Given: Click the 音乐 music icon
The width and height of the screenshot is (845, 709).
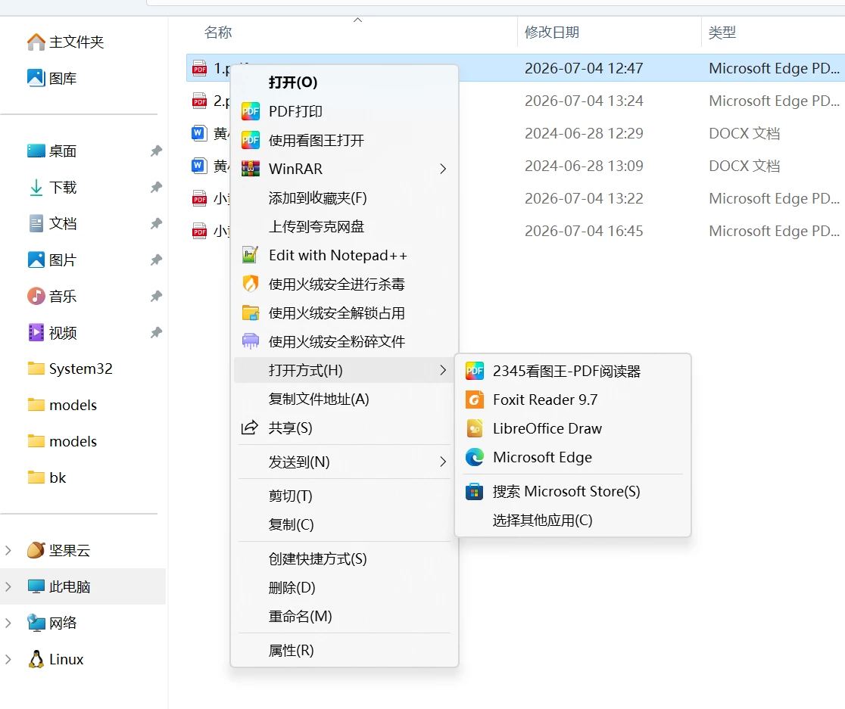Looking at the screenshot, I should point(36,296).
